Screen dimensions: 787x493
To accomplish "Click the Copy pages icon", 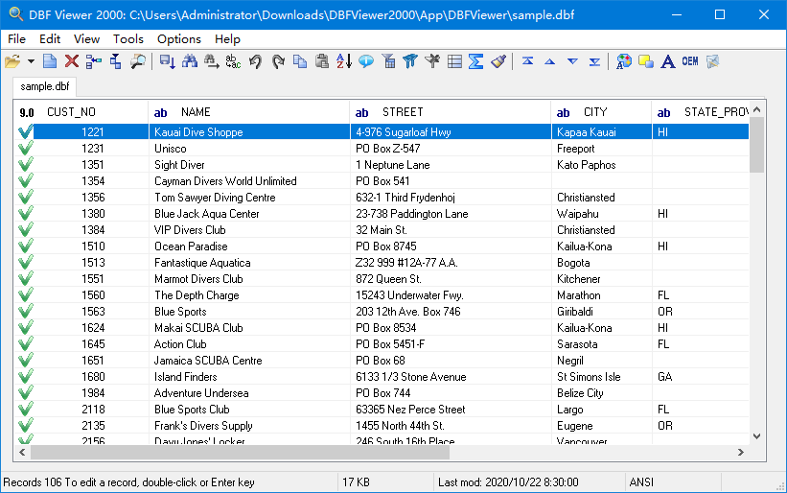I will pyautogui.click(x=300, y=61).
